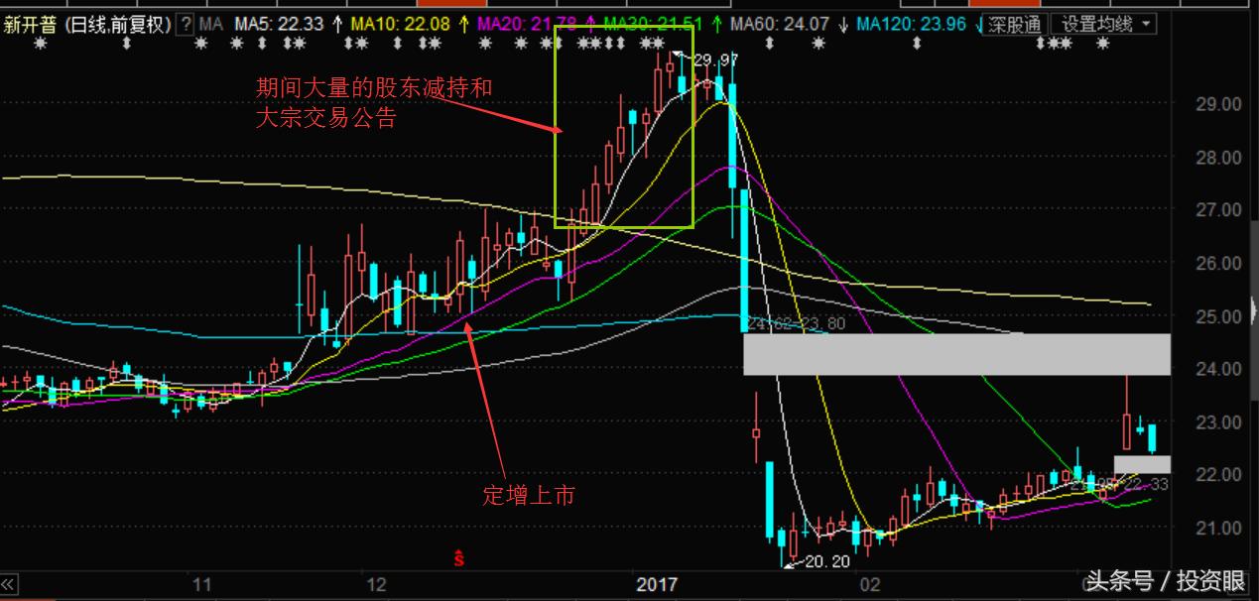Click the 29.00 price axis label
This screenshot has height=601, width=1259.
point(1217,104)
